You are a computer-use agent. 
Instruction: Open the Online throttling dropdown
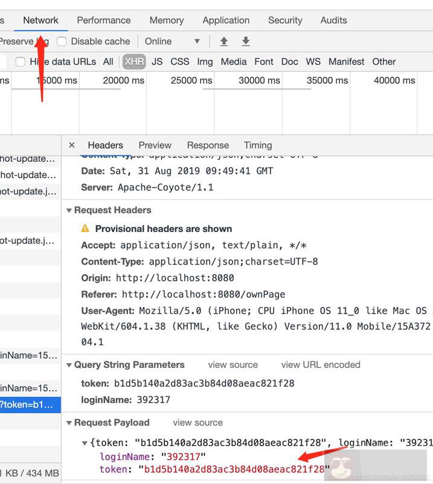point(172,42)
